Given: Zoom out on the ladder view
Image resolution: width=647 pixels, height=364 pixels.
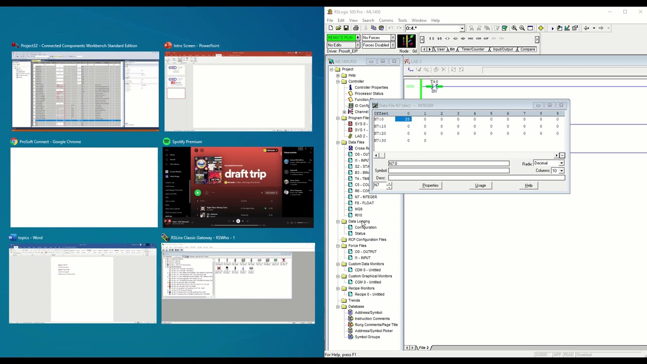Looking at the screenshot, I should (x=522, y=28).
